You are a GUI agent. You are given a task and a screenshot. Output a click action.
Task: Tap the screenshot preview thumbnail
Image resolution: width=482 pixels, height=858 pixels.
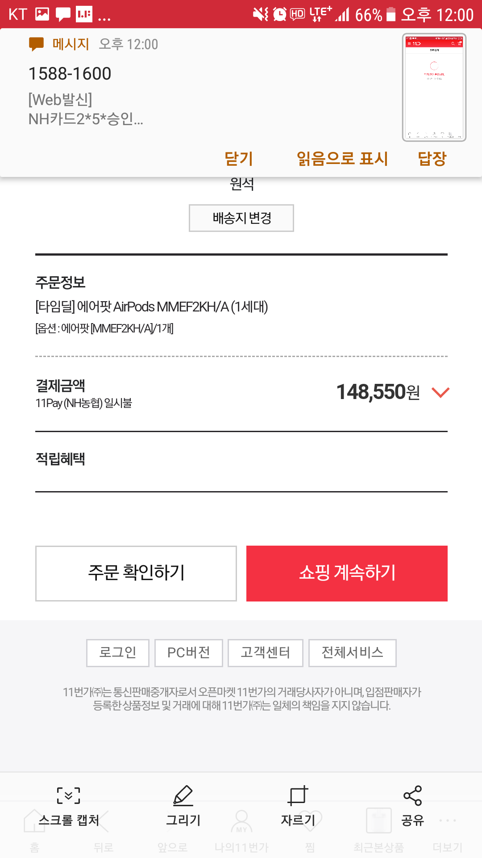click(434, 88)
